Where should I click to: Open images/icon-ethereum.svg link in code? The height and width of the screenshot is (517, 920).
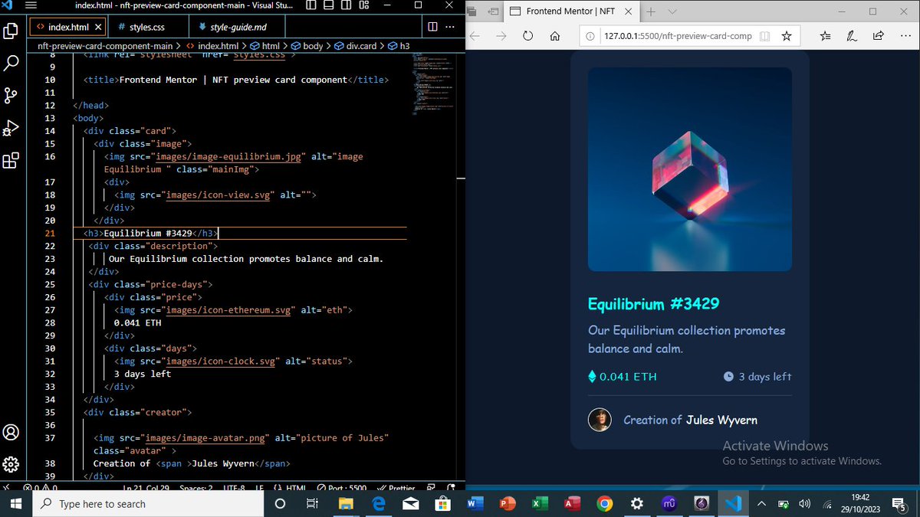coord(228,309)
